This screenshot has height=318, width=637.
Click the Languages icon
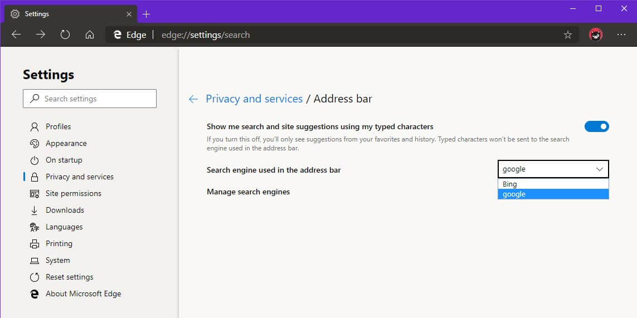(x=35, y=227)
